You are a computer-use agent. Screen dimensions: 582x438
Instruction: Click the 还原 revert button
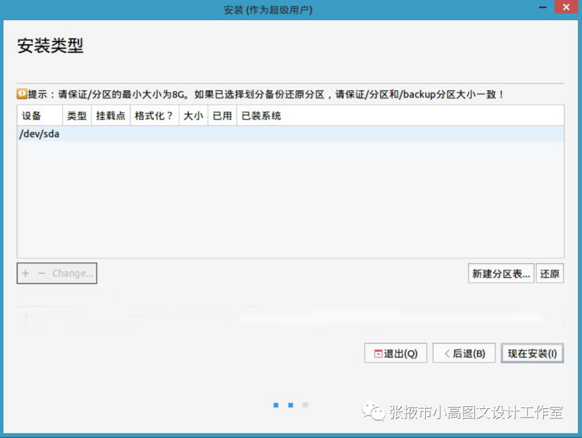(550, 274)
